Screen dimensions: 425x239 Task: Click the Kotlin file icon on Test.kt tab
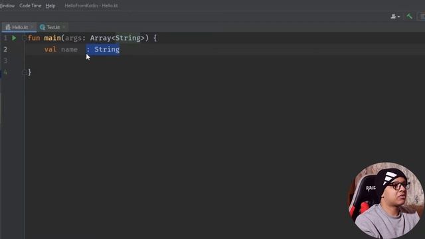click(42, 27)
